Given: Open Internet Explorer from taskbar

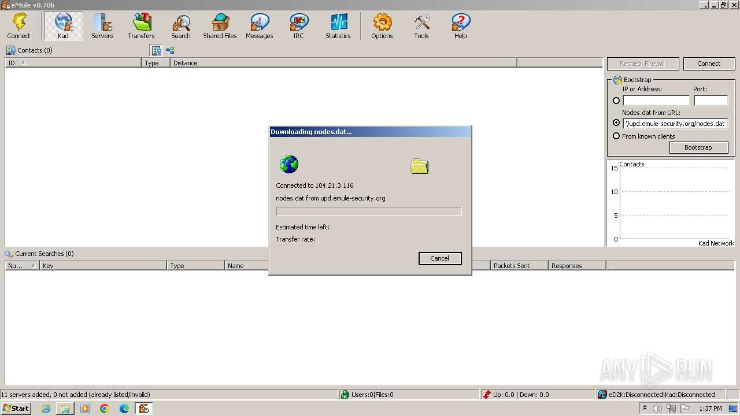Looking at the screenshot, I should (x=46, y=408).
